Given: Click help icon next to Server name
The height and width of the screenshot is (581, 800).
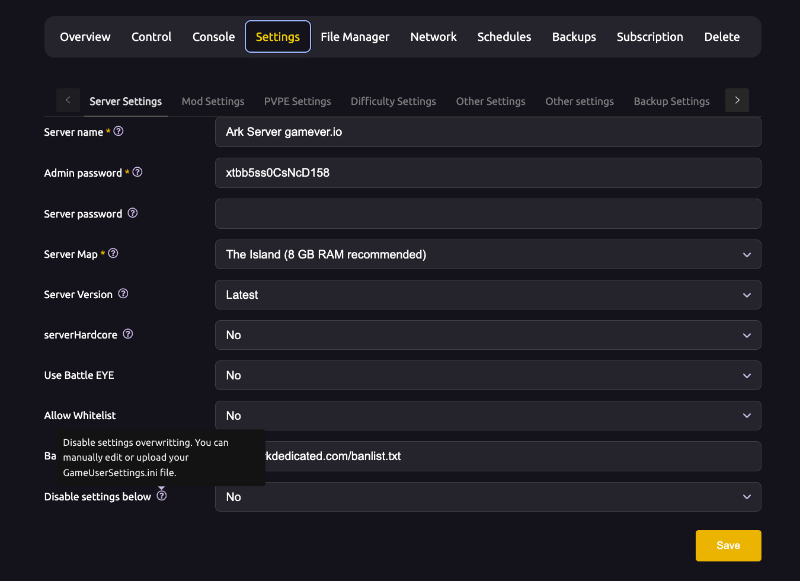Looking at the screenshot, I should pyautogui.click(x=119, y=131).
